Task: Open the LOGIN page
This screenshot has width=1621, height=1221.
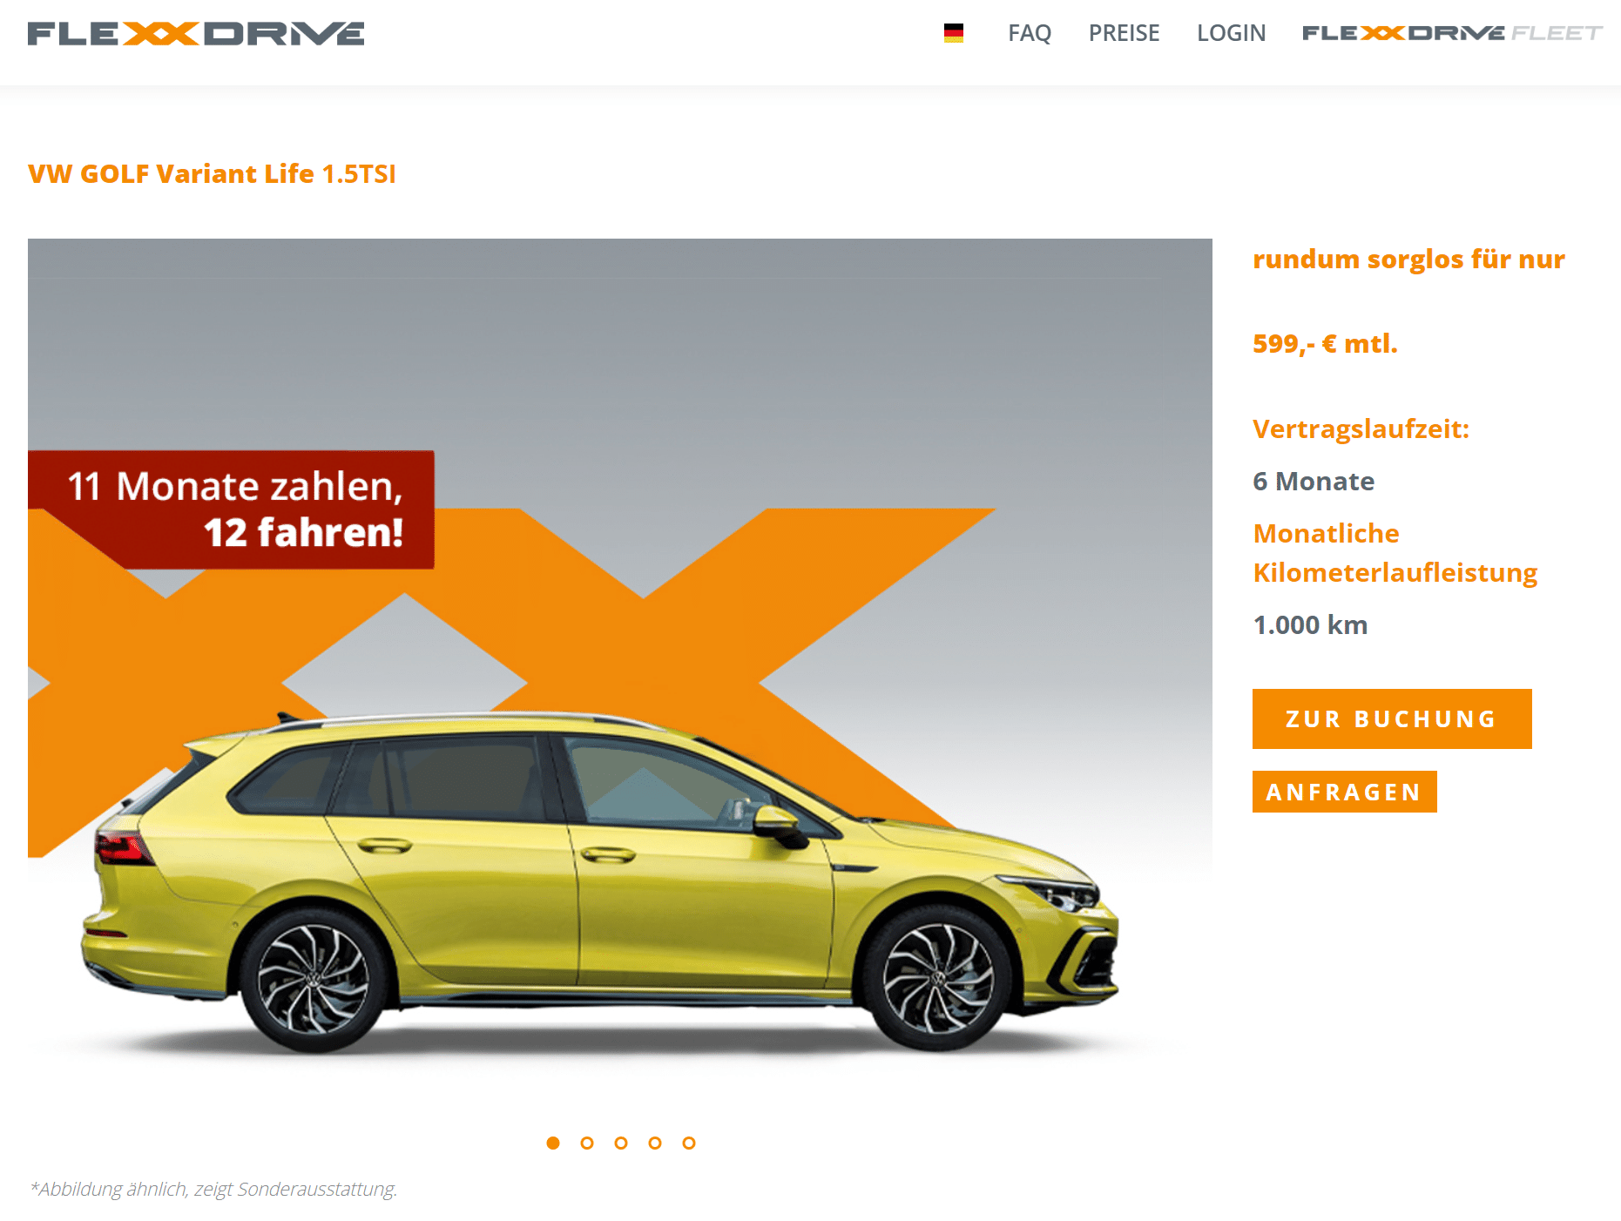Action: [x=1231, y=33]
